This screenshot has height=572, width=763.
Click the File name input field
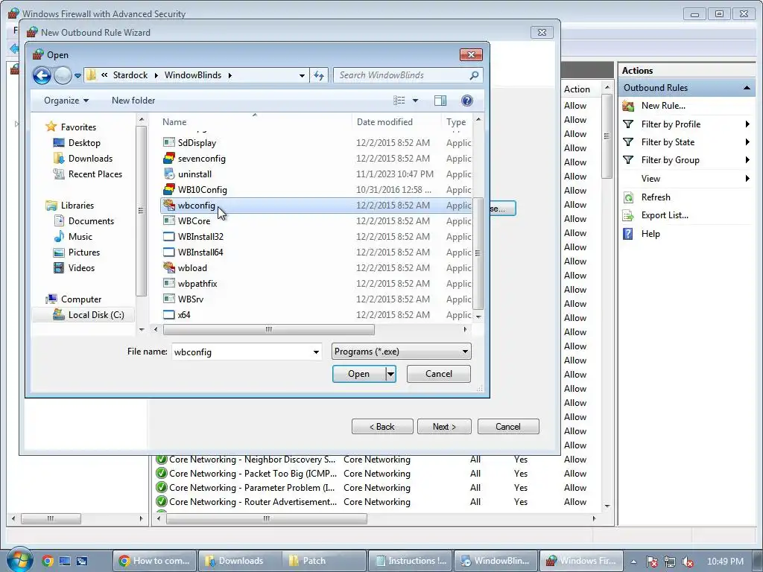point(241,352)
